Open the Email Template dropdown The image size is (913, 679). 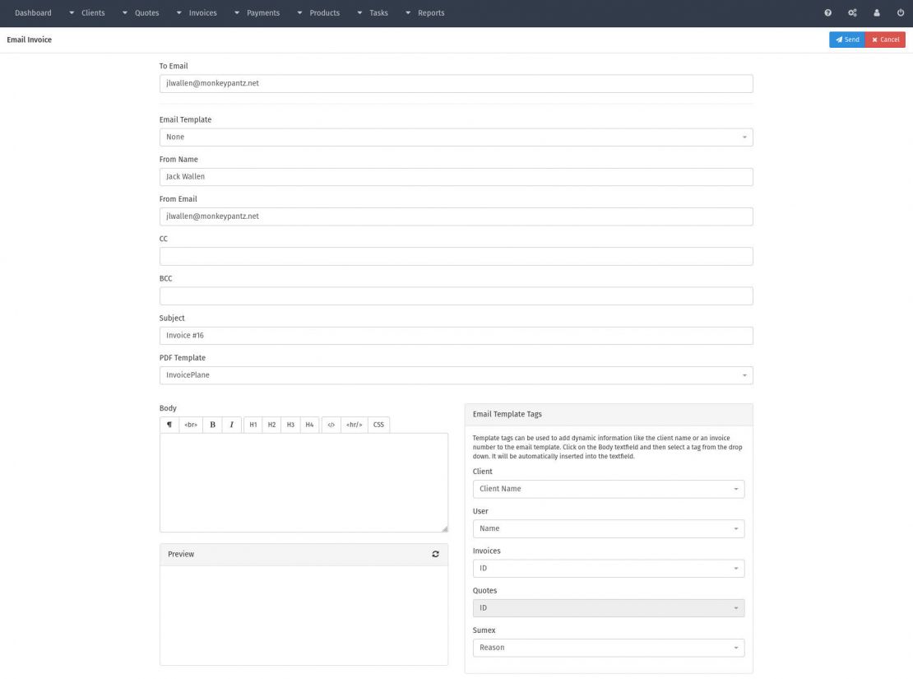pos(456,137)
